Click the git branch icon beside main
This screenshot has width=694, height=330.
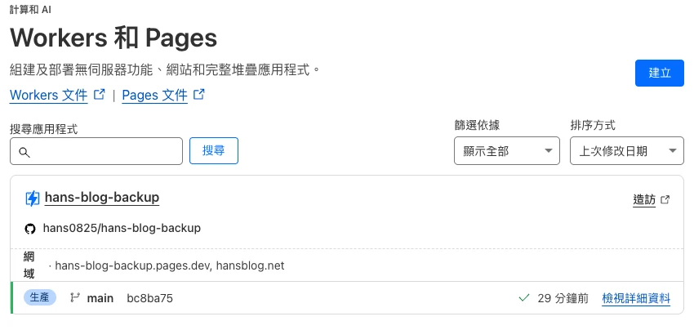point(75,297)
